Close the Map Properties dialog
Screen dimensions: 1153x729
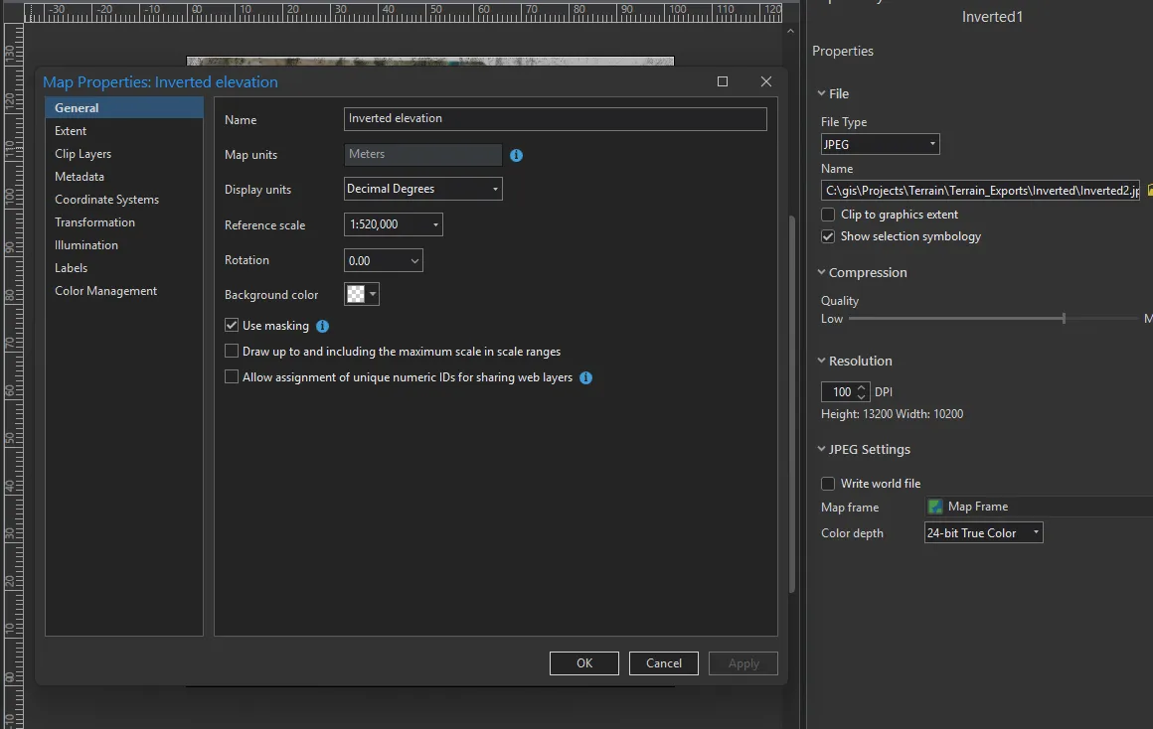pos(765,81)
